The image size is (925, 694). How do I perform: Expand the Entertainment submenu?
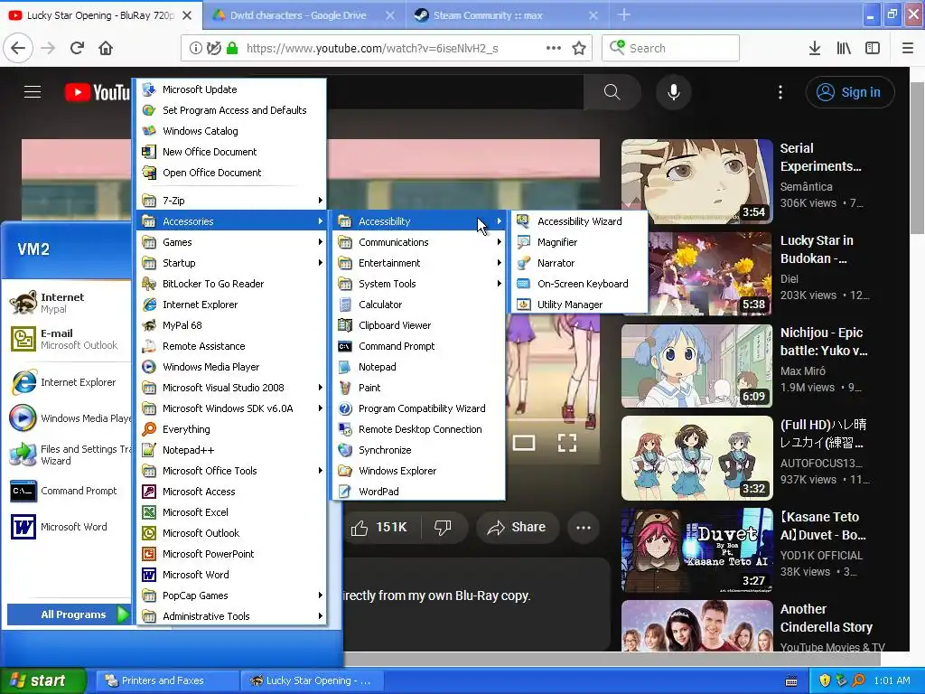click(419, 263)
